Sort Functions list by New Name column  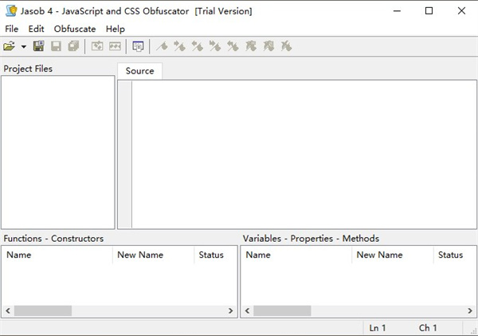tap(153, 255)
